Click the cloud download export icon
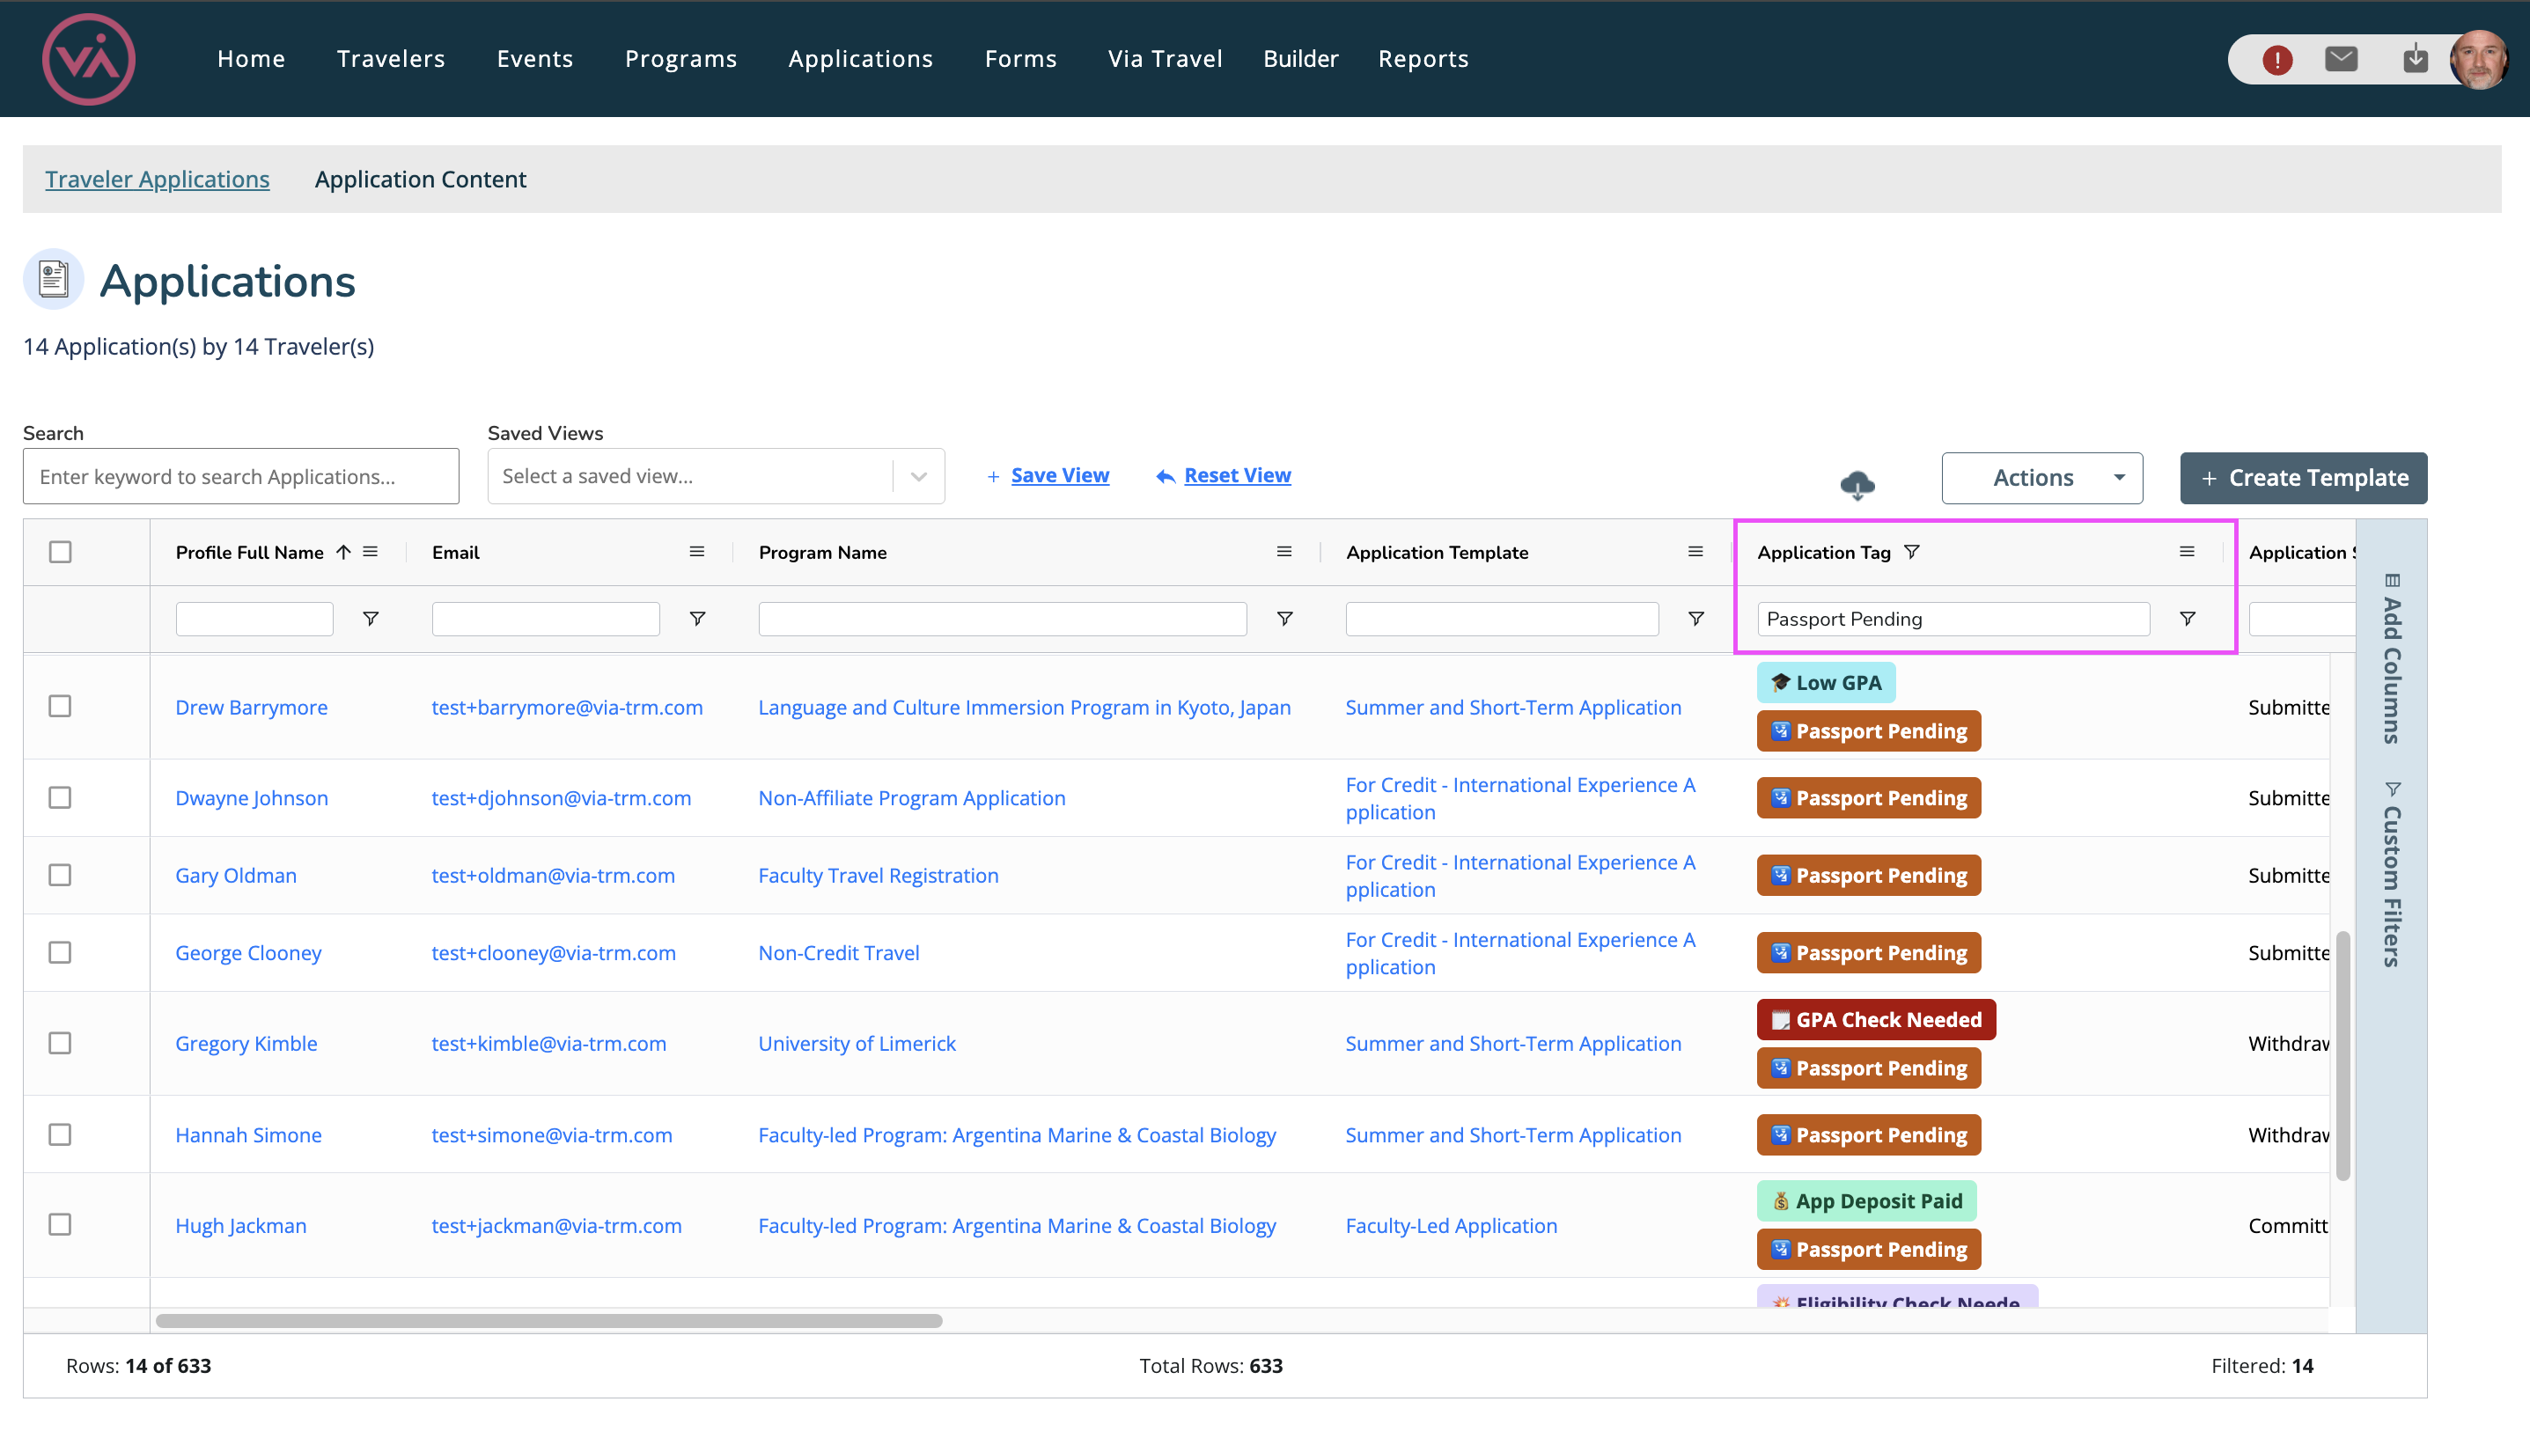This screenshot has width=2530, height=1431. pyautogui.click(x=1857, y=483)
